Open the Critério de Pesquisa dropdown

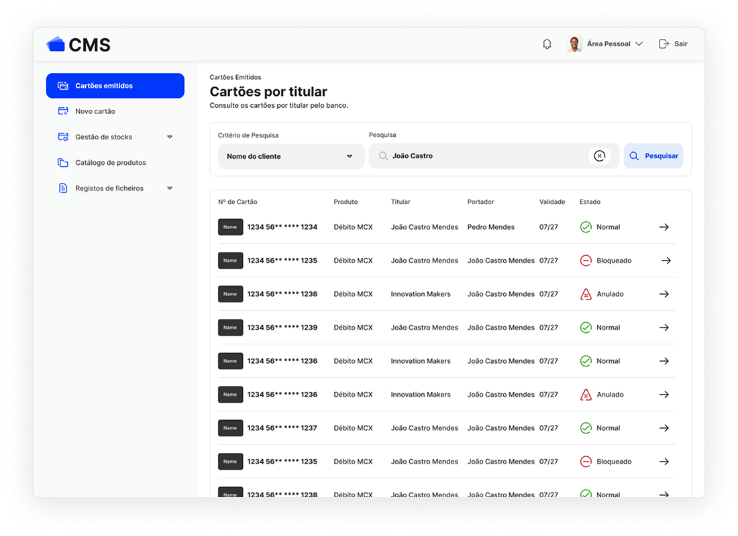(x=291, y=156)
